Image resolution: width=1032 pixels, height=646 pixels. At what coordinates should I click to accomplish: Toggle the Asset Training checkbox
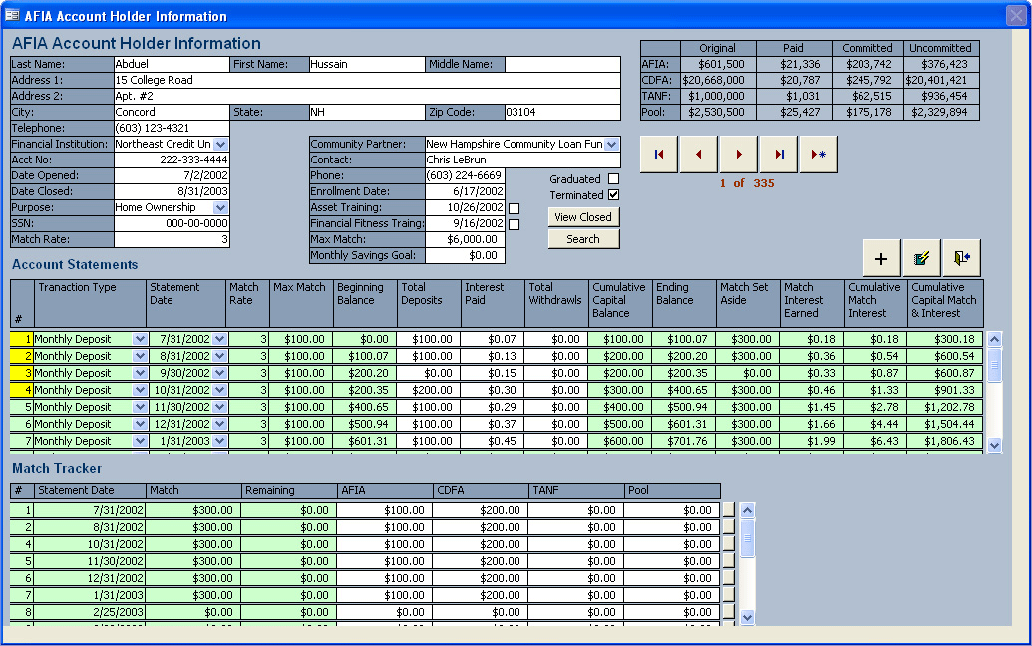pyautogui.click(x=515, y=208)
